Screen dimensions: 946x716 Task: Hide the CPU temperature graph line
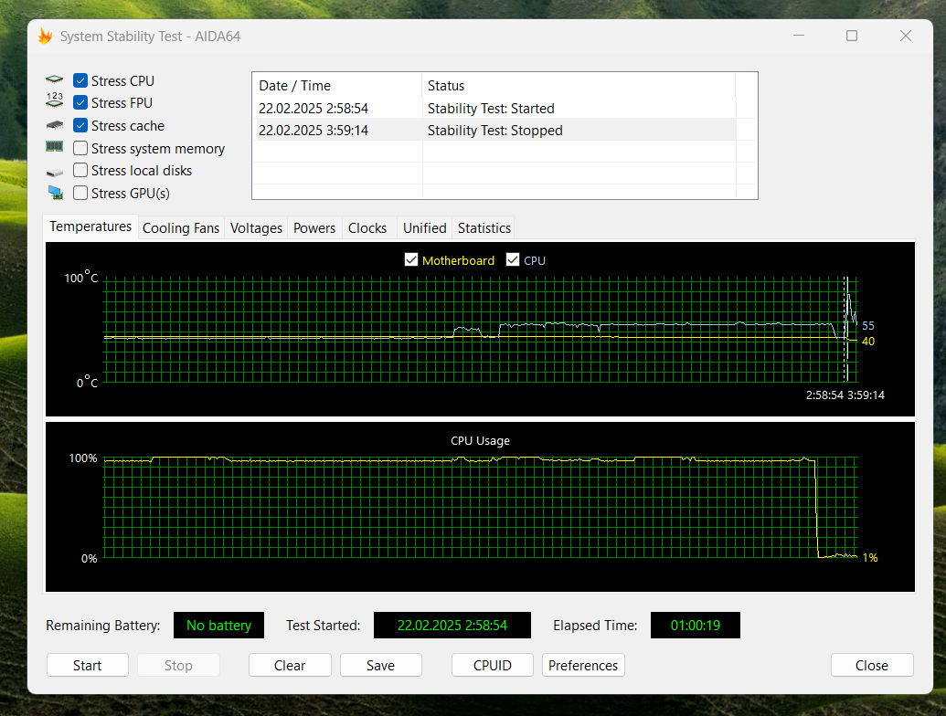512,259
